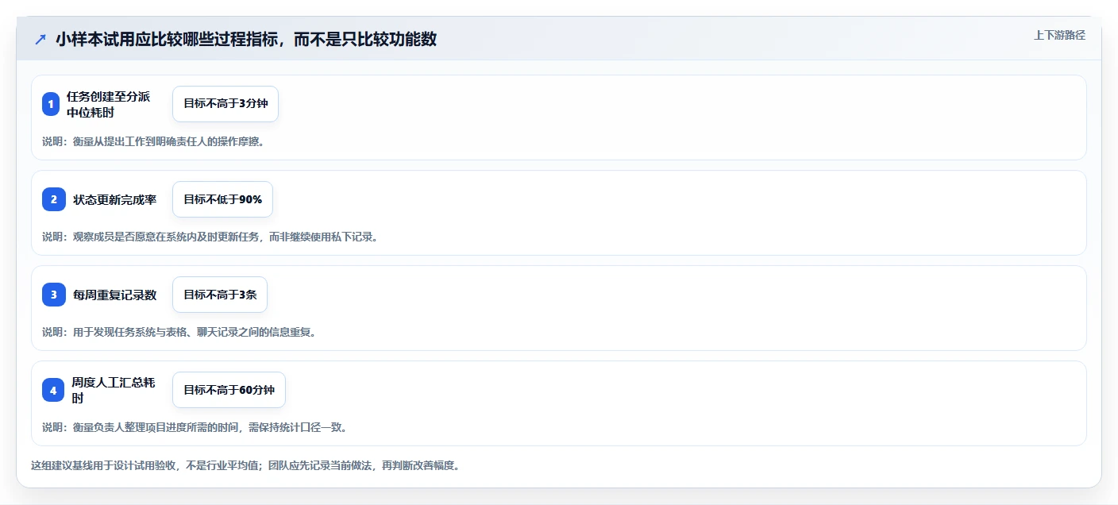Click description 观察成员是否愿意在系统内及时更新任务
The height and width of the screenshot is (505, 1118).
pos(210,237)
